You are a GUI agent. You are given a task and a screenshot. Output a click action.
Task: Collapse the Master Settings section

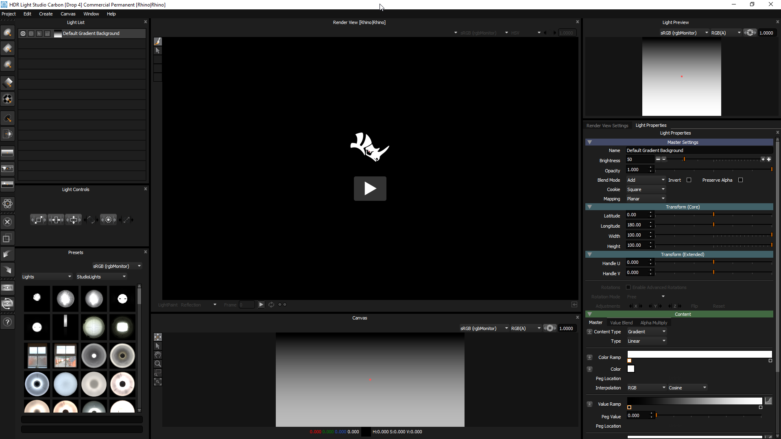pyautogui.click(x=589, y=142)
